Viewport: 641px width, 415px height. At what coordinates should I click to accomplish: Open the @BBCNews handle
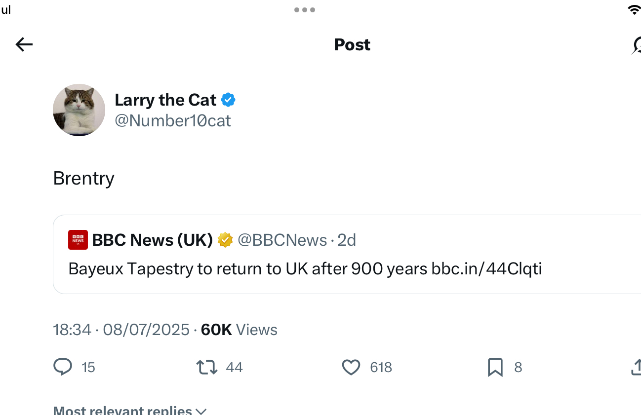pos(282,240)
